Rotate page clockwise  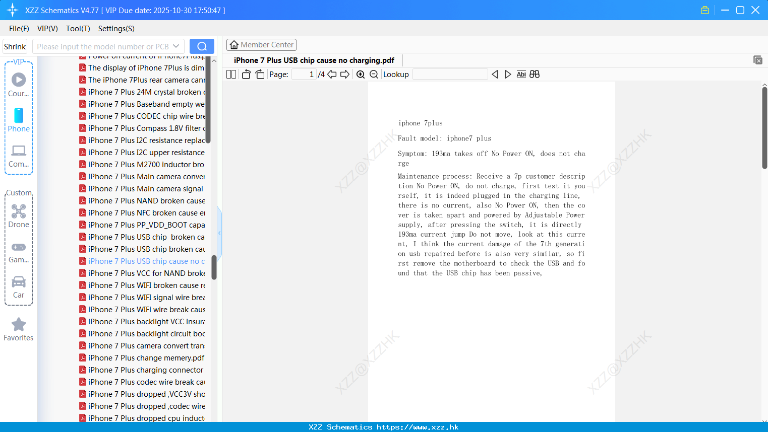(260, 75)
